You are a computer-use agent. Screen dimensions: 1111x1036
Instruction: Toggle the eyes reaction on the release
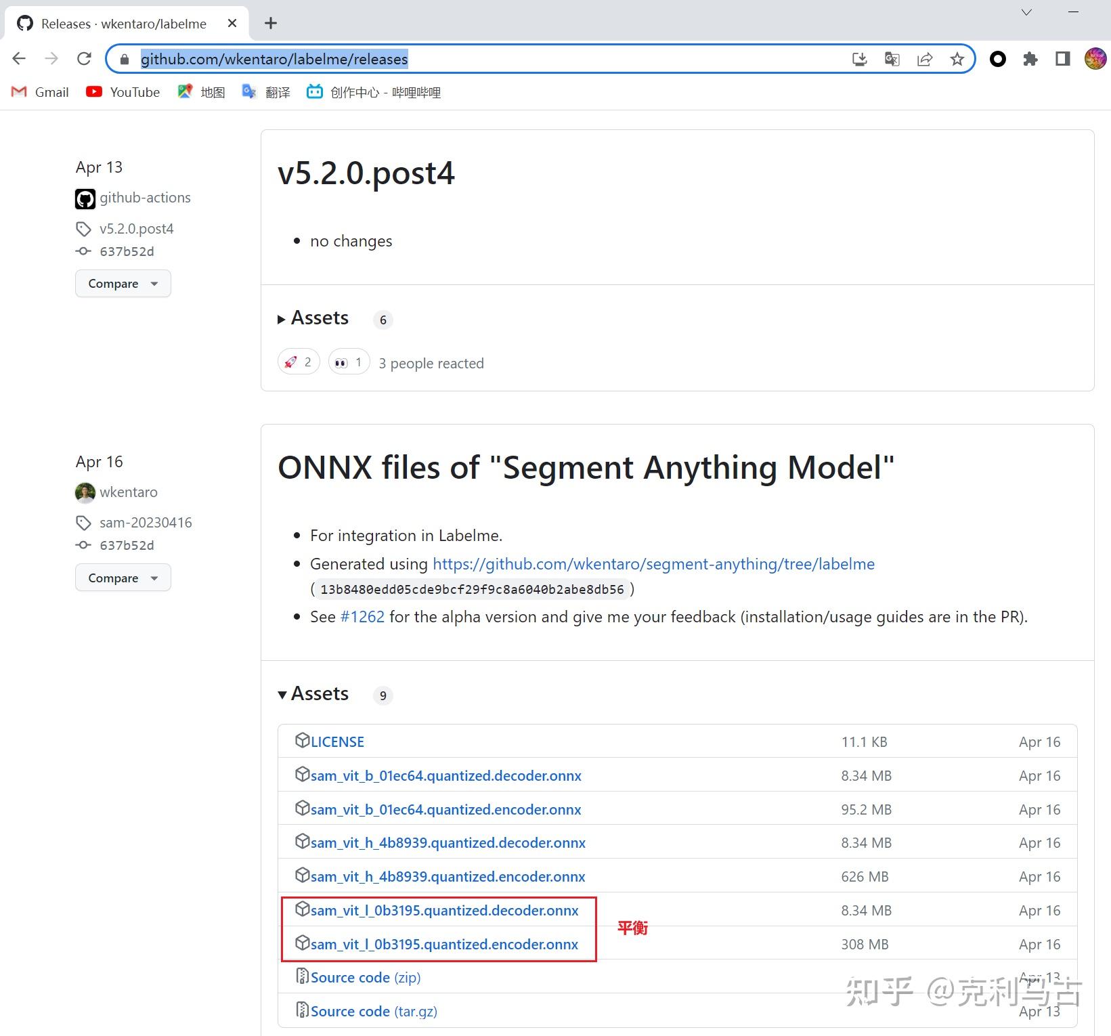click(x=347, y=362)
